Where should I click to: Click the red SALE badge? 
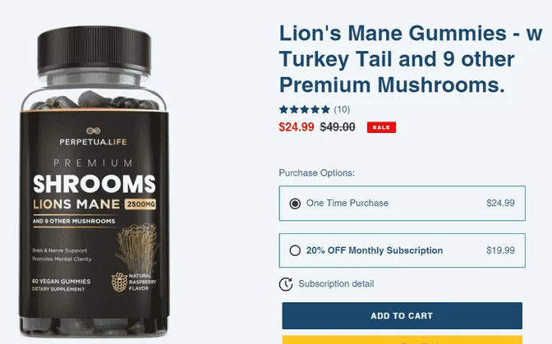click(380, 127)
